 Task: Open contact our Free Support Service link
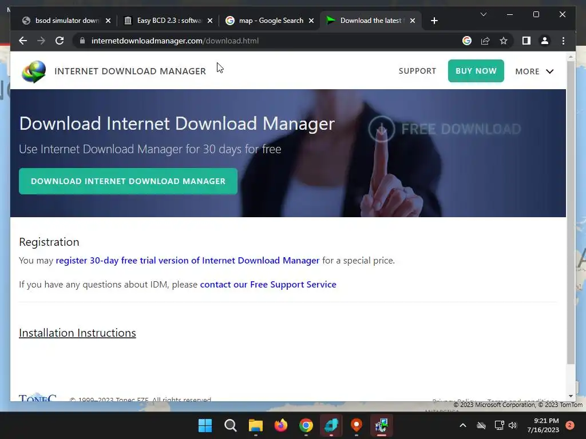pyautogui.click(x=268, y=285)
